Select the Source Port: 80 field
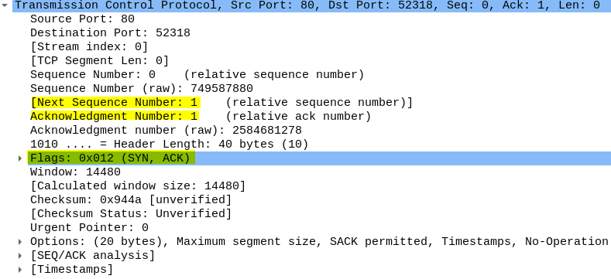The image size is (611, 279). (82, 19)
